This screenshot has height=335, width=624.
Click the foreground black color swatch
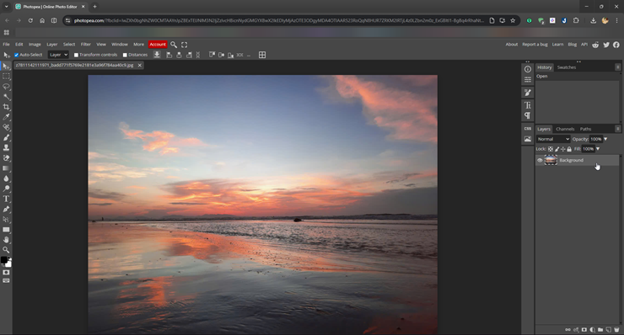pos(3,260)
